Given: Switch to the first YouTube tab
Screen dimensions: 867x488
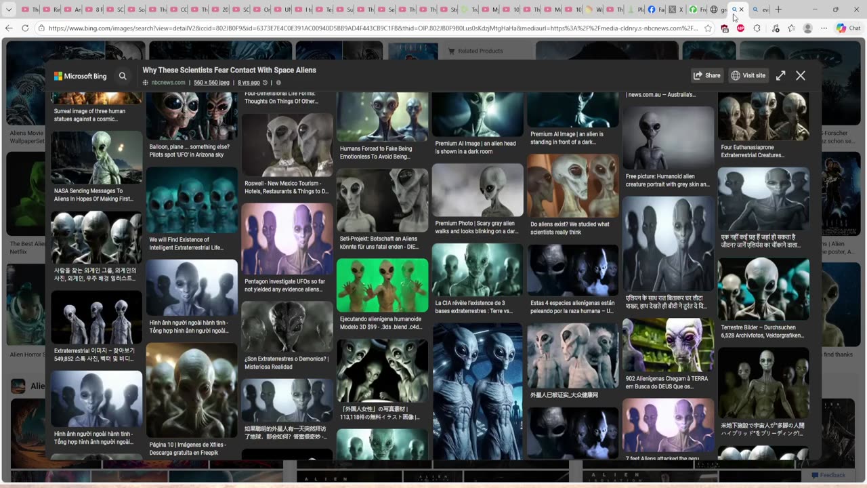Looking at the screenshot, I should click(28, 9).
